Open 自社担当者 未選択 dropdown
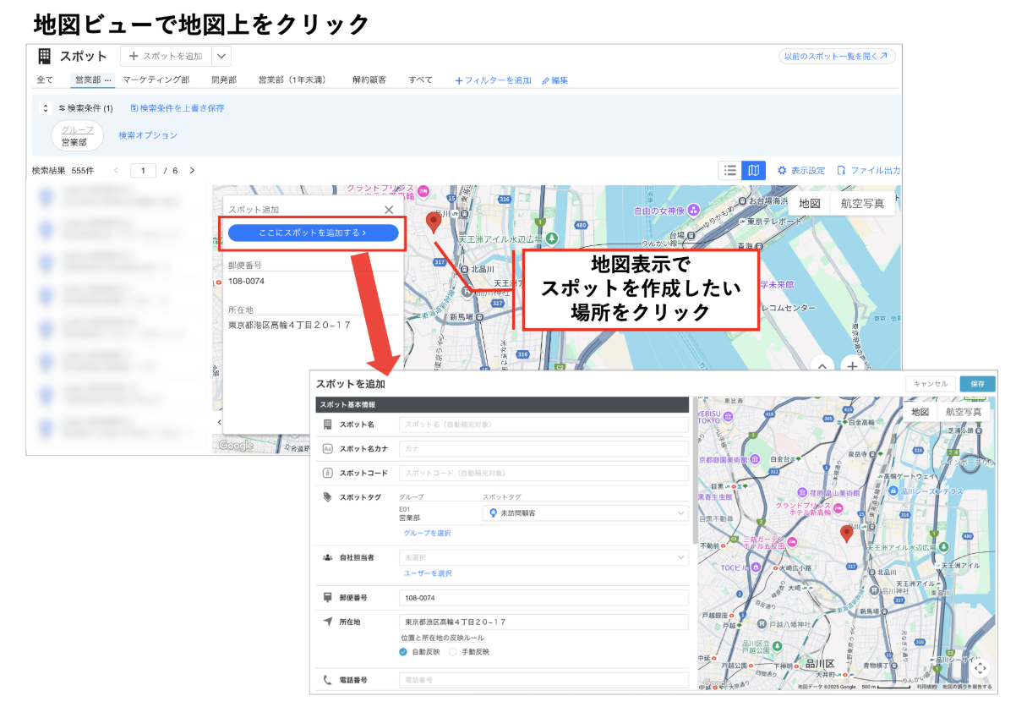The image size is (1016, 707). 544,557
